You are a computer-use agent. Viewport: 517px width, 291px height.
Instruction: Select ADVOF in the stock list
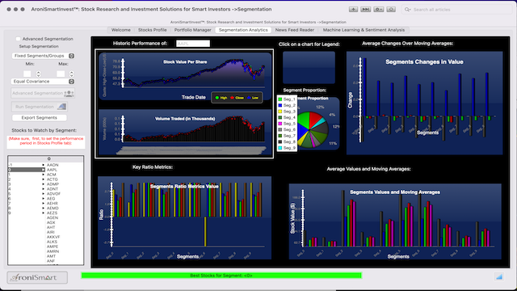(x=53, y=194)
